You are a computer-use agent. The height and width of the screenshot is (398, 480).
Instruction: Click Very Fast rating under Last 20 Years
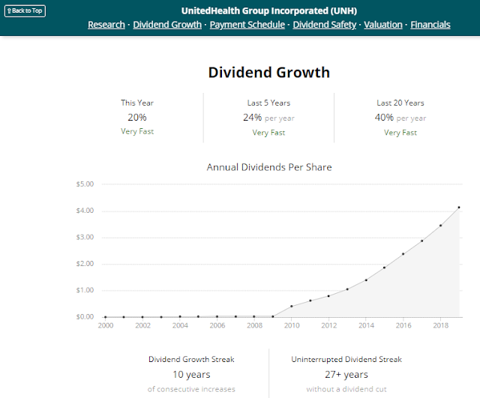[x=400, y=133]
